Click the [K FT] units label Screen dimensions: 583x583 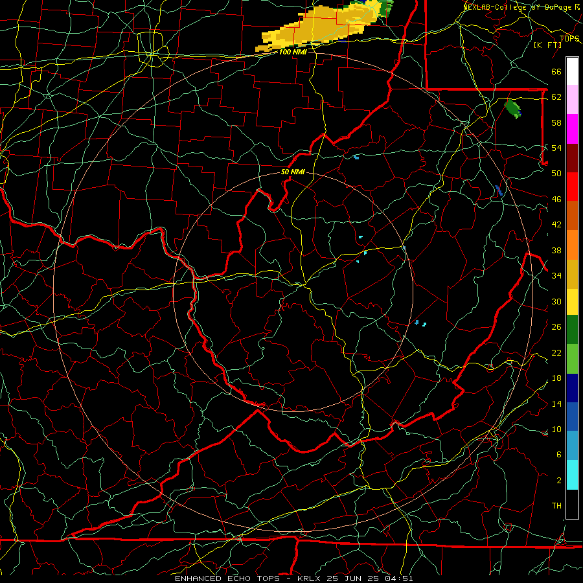[547, 45]
